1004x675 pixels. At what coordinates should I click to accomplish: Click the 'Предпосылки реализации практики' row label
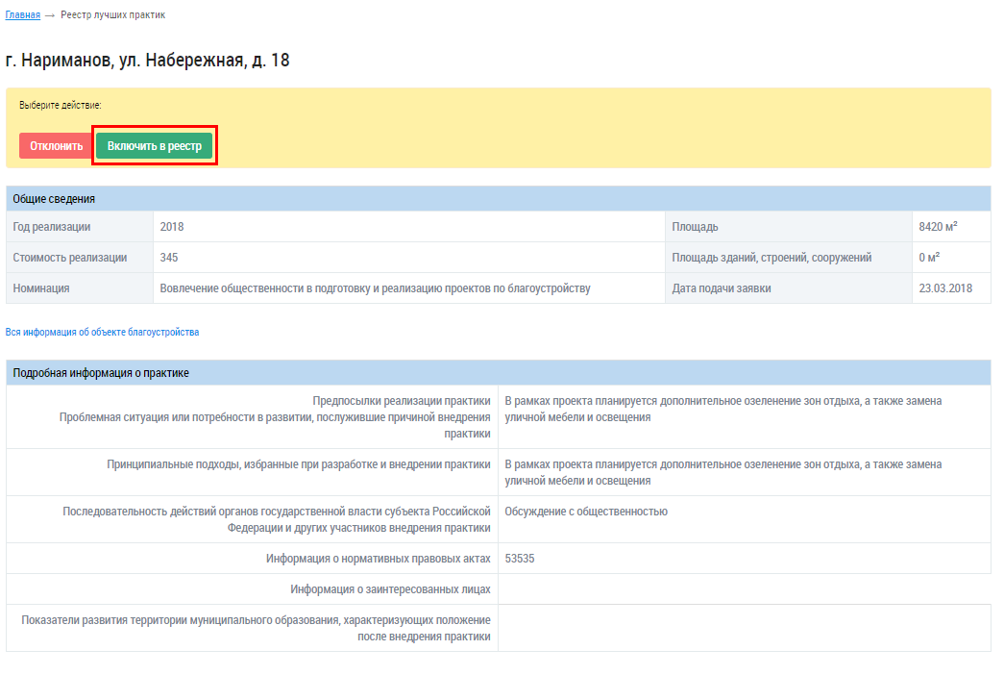click(x=401, y=401)
